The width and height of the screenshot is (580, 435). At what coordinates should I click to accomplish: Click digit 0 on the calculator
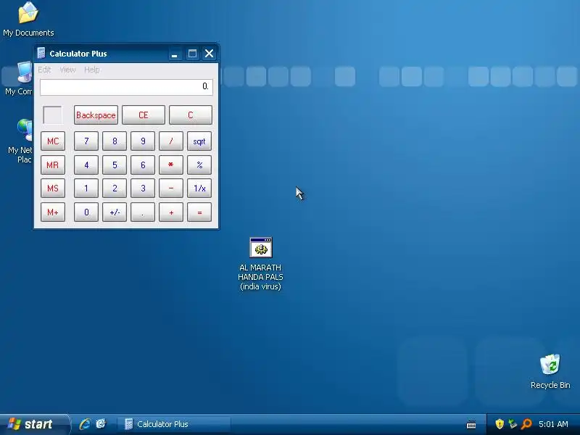click(86, 212)
